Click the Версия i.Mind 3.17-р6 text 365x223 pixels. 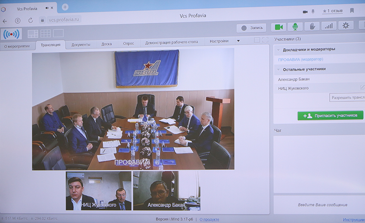[x=174, y=219]
